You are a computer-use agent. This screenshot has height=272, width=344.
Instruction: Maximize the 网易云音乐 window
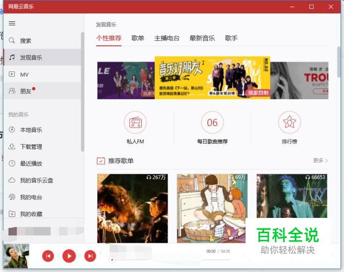311,7
